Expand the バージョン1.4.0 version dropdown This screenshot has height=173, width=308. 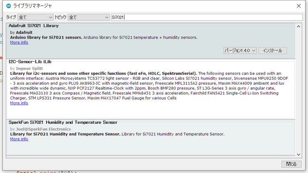pos(240,51)
